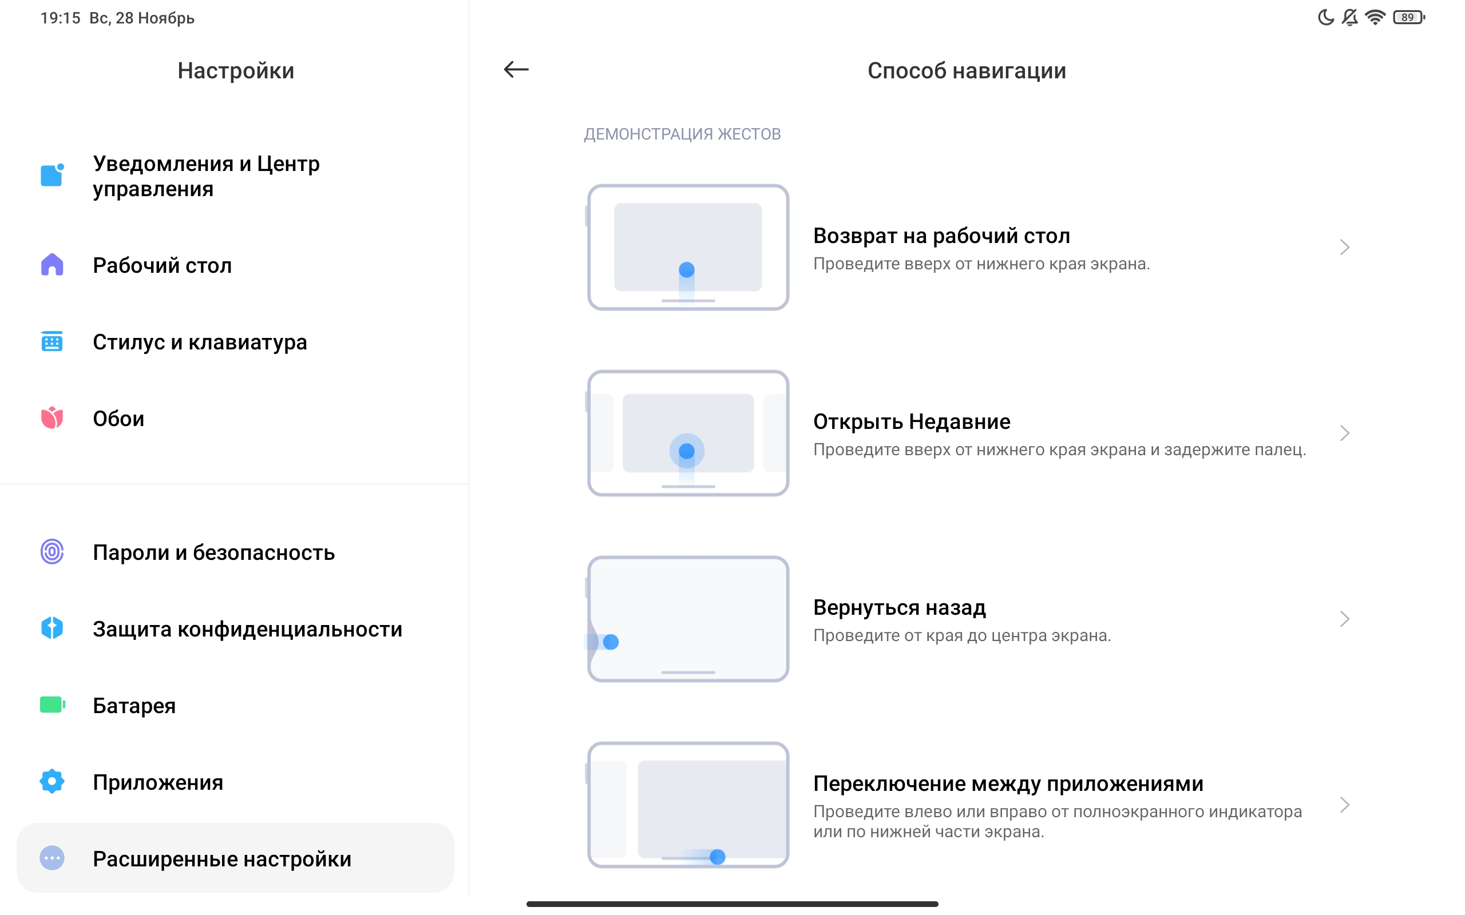Screen dimensions: 1465x915
Task: Tap the bottom fullscreen gesture indicator bar
Action: click(732, 904)
